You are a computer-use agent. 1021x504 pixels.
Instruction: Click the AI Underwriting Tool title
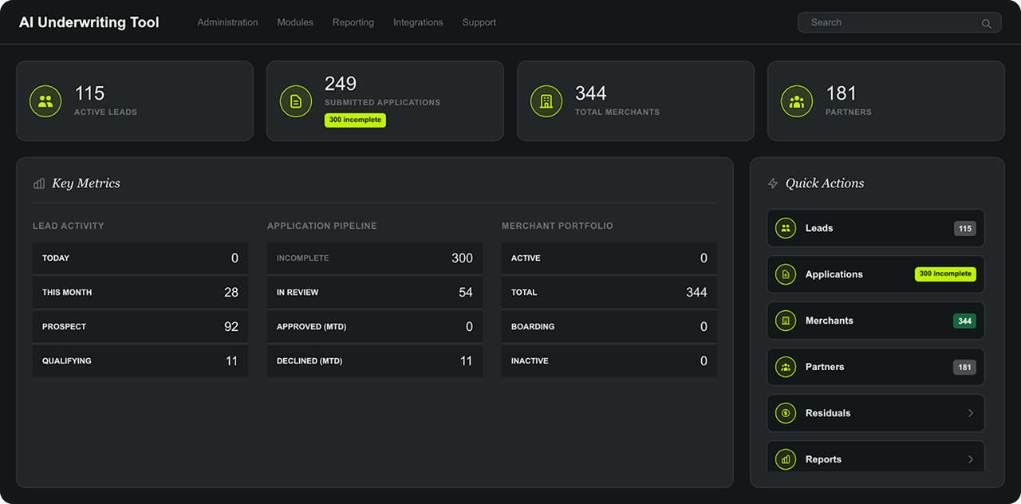point(89,22)
